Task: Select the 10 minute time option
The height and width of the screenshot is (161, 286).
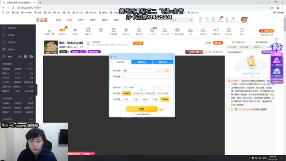Action: coord(165,99)
